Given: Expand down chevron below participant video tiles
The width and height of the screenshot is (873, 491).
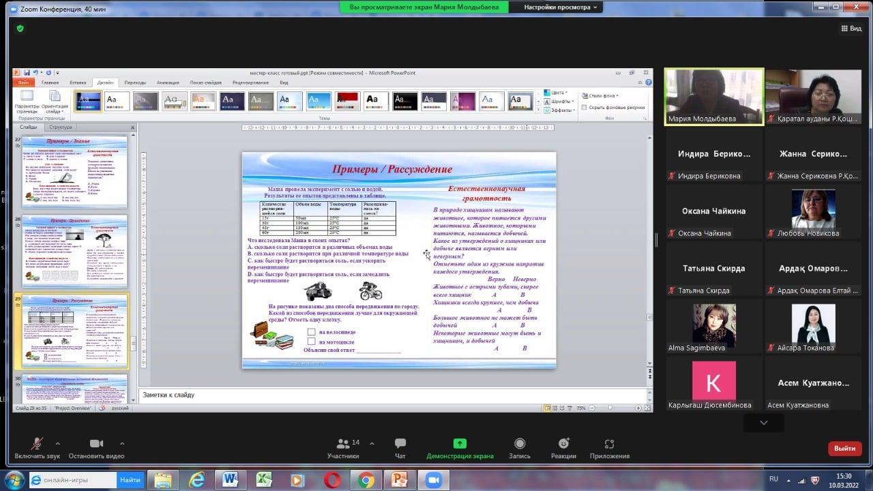Looking at the screenshot, I should pyautogui.click(x=763, y=423).
